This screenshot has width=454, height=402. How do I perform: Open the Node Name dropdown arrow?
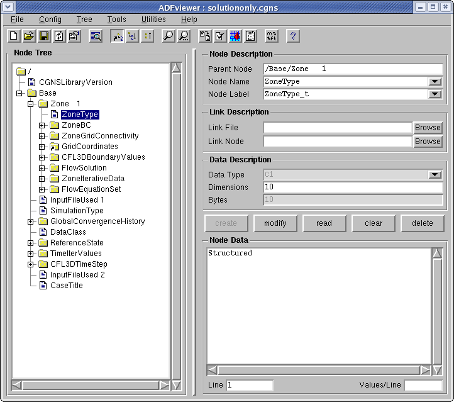(x=435, y=82)
